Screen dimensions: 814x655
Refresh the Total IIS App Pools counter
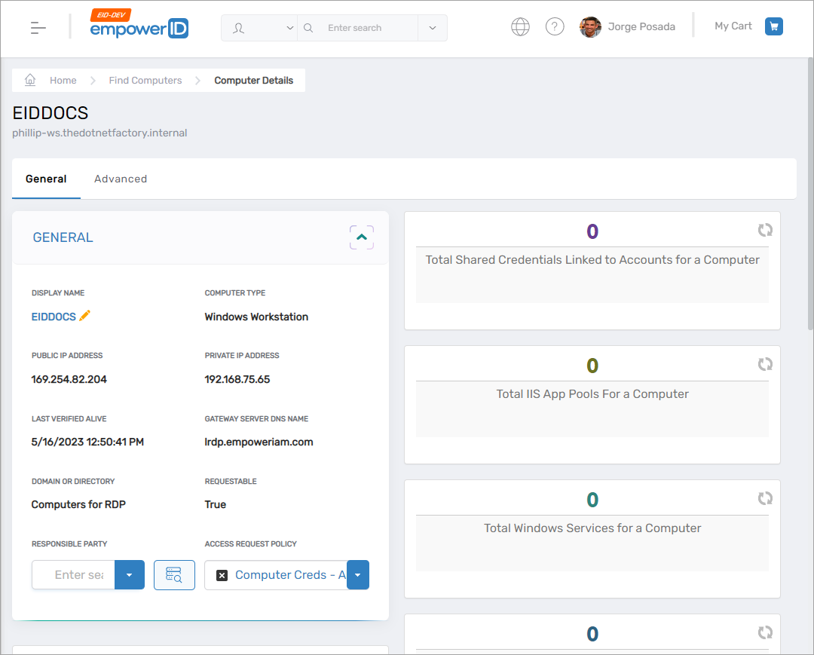pos(765,364)
